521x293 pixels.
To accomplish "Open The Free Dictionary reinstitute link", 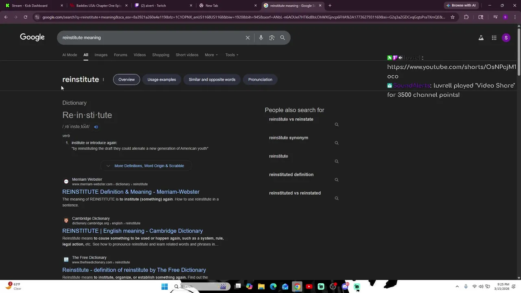I will 134,270.
